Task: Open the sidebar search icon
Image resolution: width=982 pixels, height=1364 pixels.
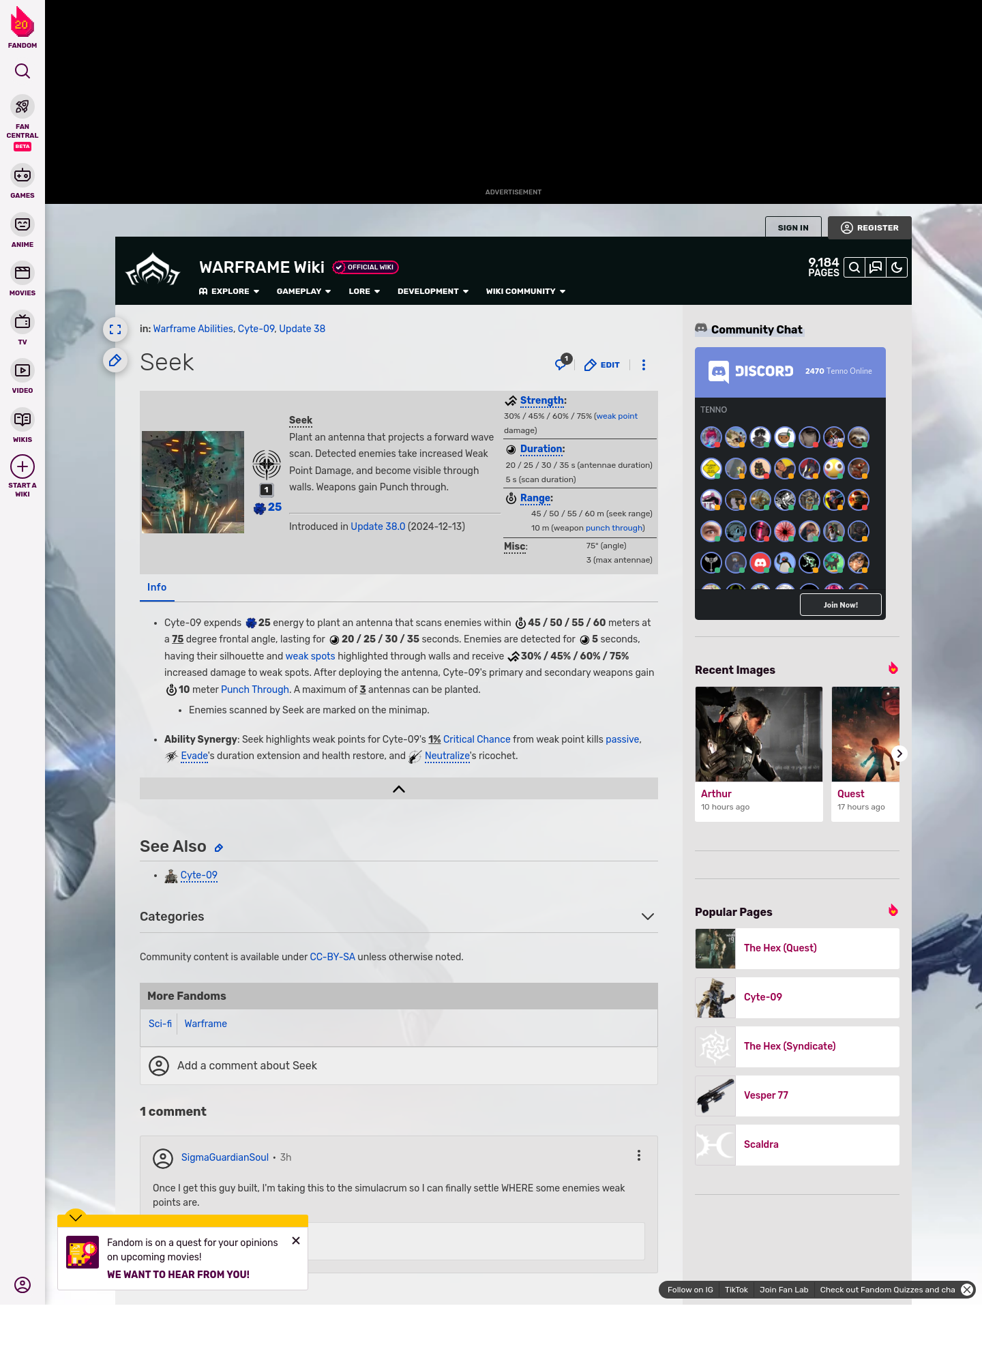Action: [x=23, y=71]
